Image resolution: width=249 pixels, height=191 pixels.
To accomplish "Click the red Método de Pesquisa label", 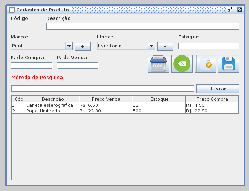I will click(x=37, y=78).
